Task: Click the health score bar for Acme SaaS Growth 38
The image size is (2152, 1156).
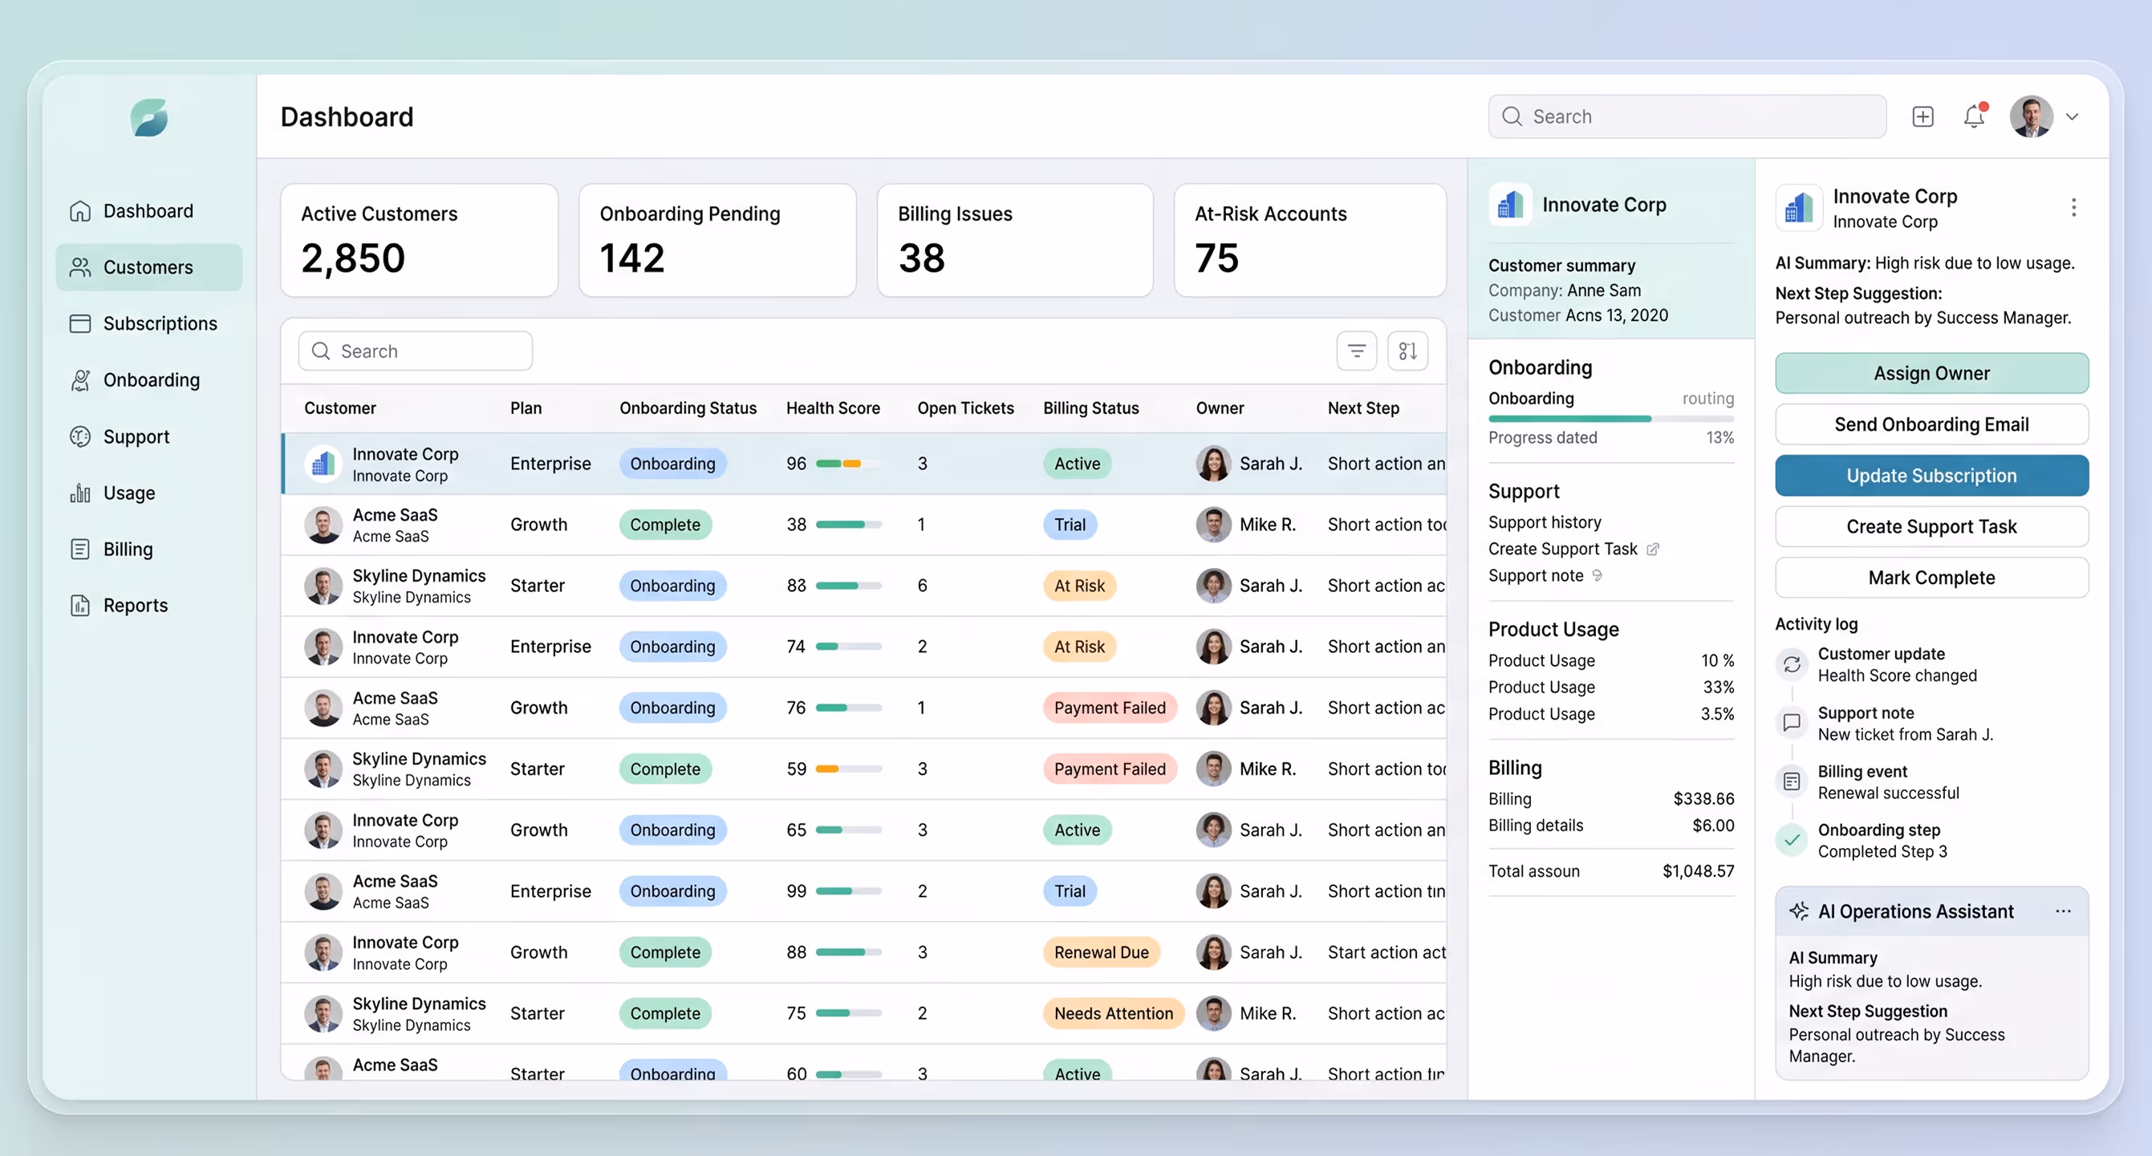Action: tap(849, 525)
